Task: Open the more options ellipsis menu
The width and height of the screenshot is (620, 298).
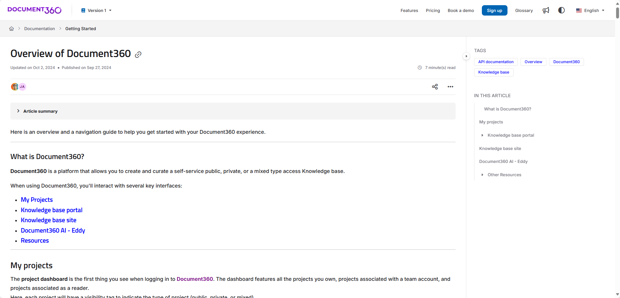Action: click(x=450, y=86)
